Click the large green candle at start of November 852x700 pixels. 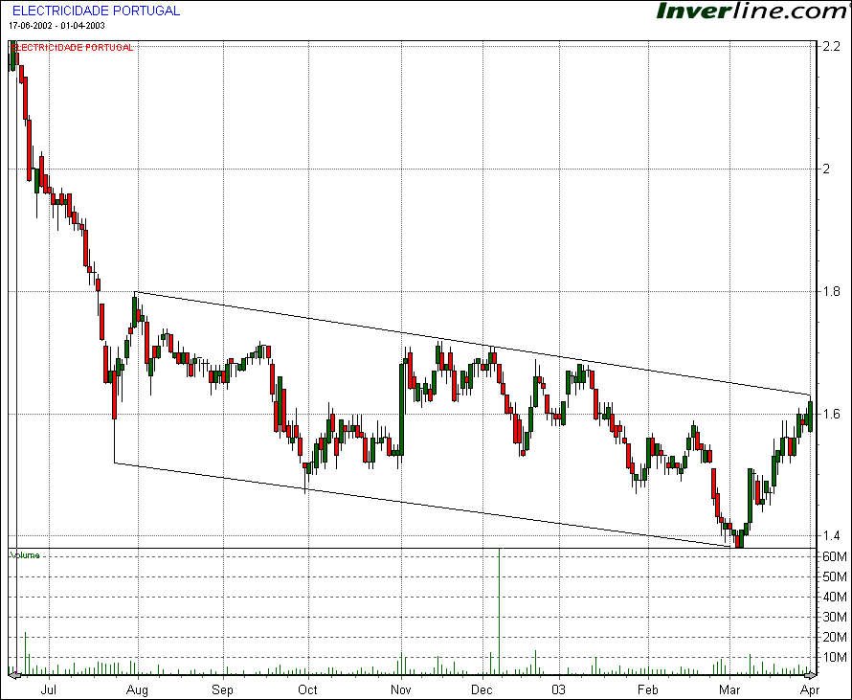click(x=401, y=409)
